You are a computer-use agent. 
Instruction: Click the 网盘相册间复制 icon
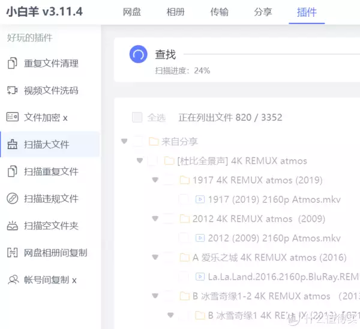[13, 253]
